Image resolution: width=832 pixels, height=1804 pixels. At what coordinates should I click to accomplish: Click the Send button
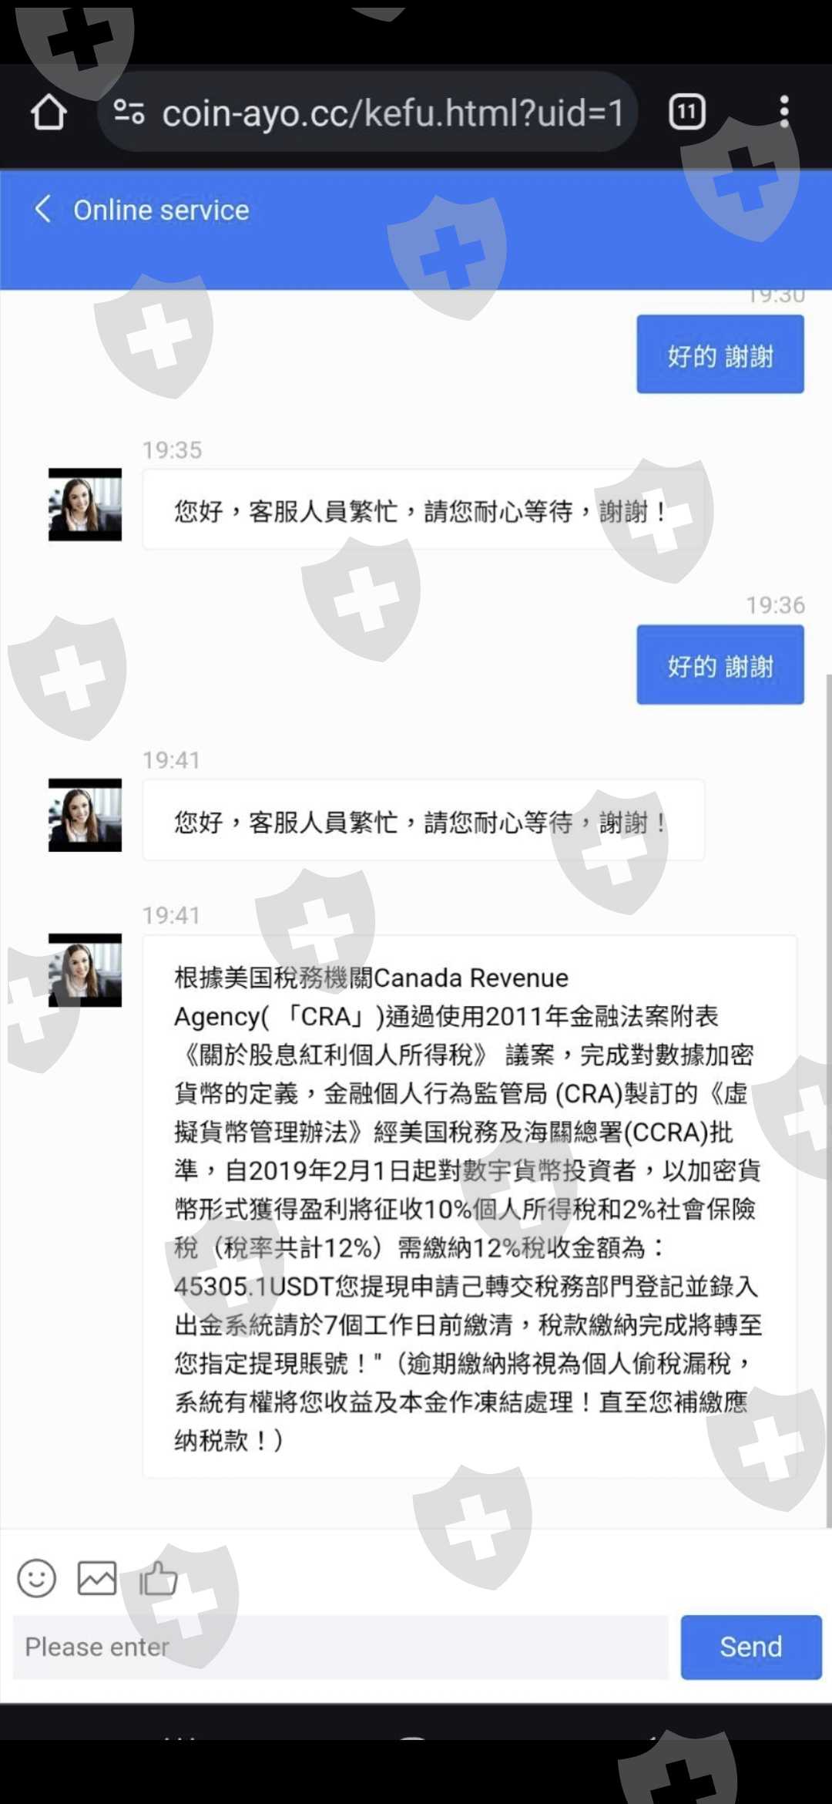[751, 1647]
